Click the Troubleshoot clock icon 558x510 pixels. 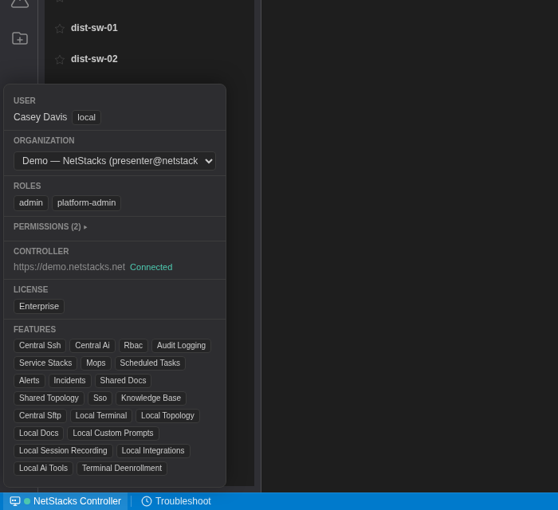[146, 501]
